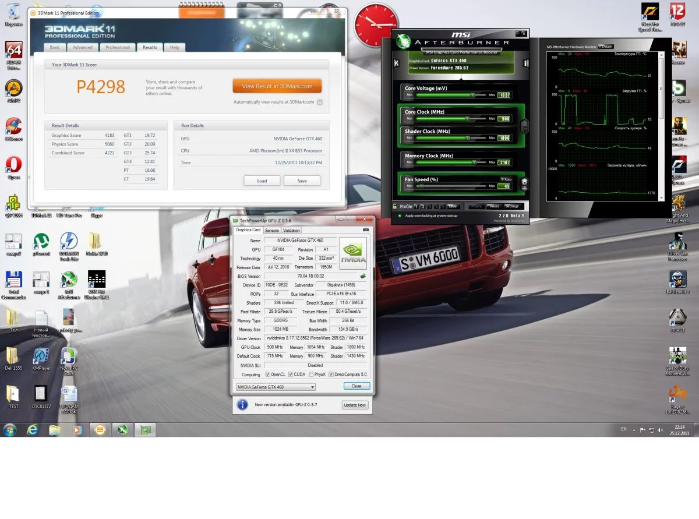Click the Afterburner Settings button
This screenshot has height=519, width=699.
click(511, 206)
